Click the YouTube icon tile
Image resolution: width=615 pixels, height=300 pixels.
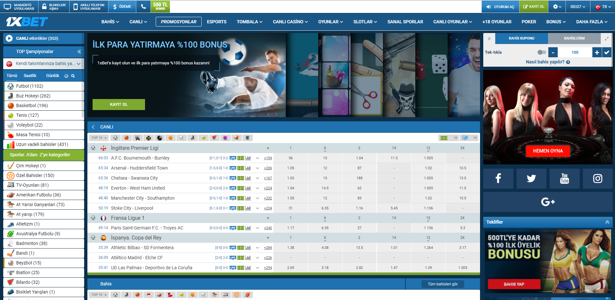(564, 178)
